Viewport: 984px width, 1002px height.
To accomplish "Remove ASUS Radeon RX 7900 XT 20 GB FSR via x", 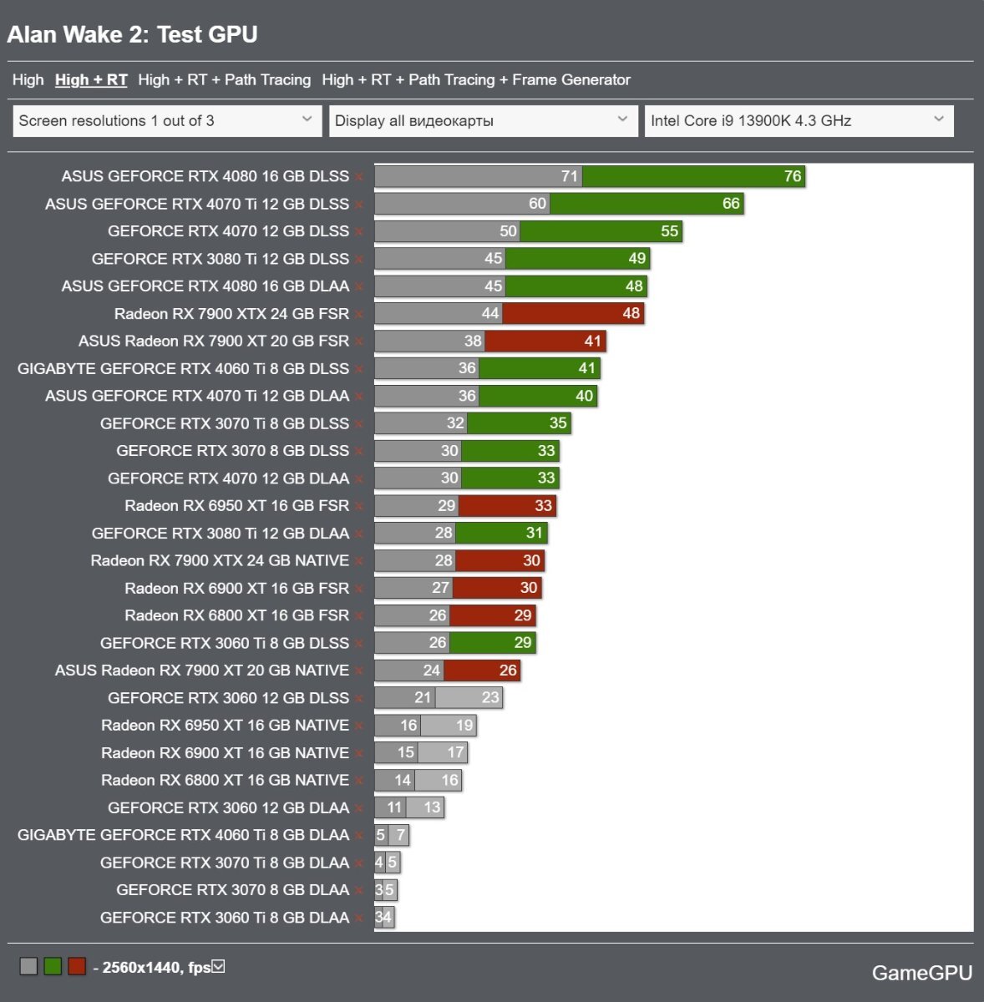I will coord(359,342).
